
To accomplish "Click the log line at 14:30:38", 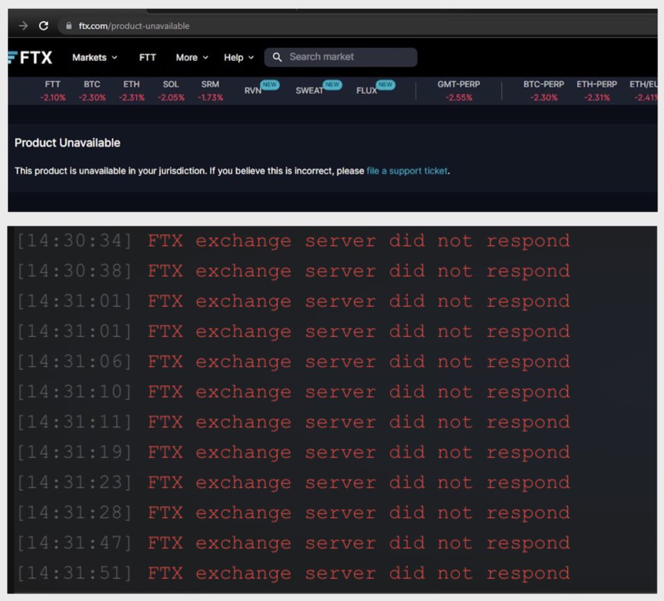I will pyautogui.click(x=293, y=271).
